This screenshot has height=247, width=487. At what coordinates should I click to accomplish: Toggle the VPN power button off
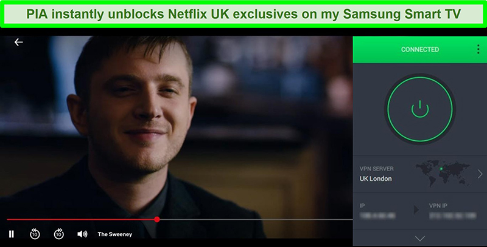(x=420, y=109)
